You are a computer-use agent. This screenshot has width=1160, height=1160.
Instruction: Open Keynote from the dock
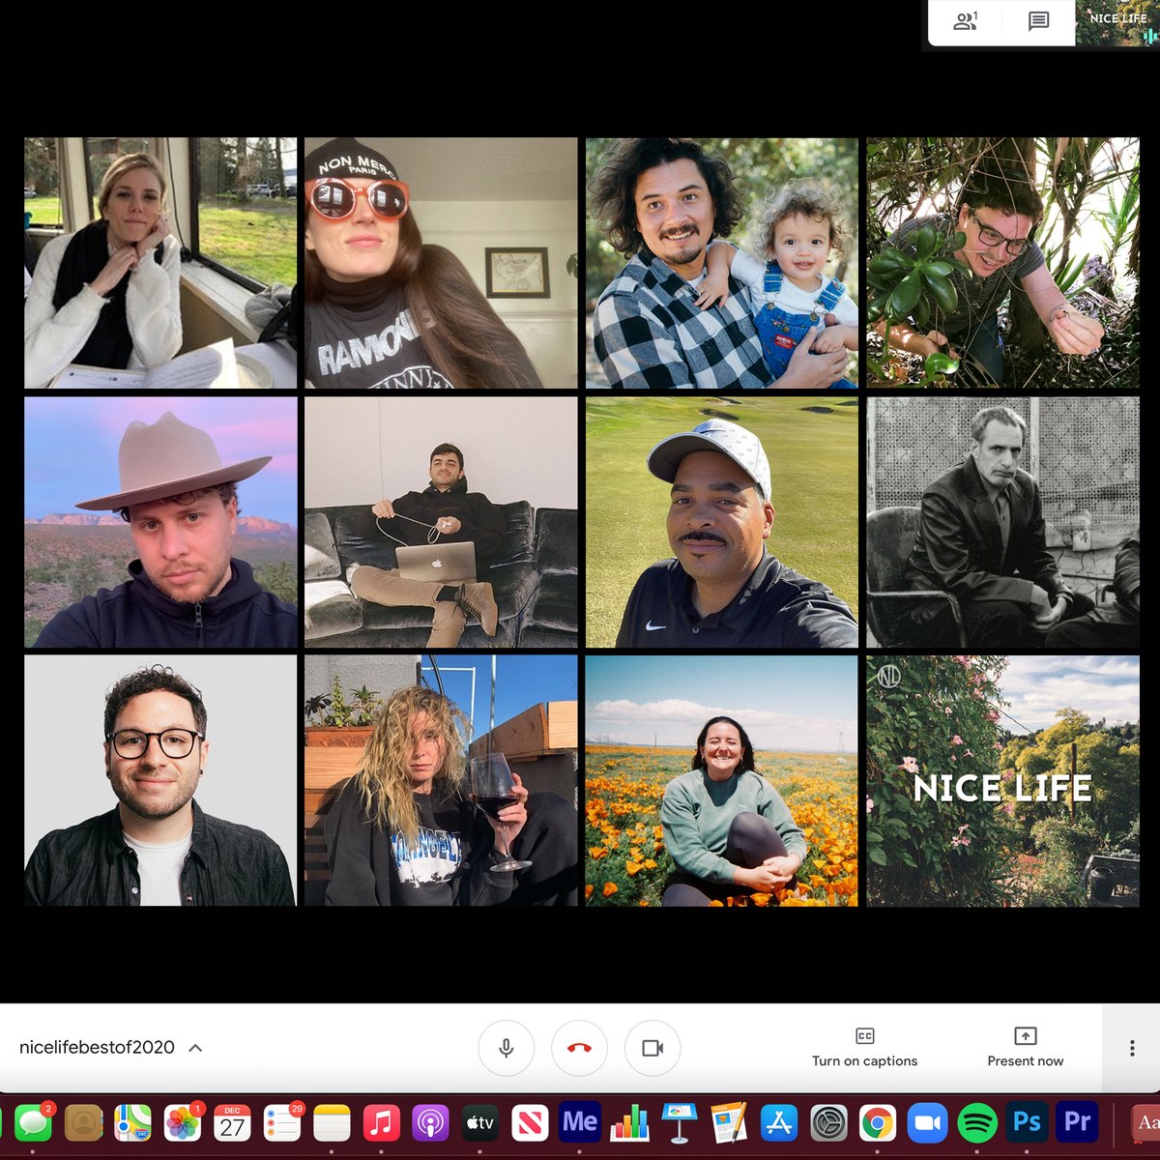680,1122
